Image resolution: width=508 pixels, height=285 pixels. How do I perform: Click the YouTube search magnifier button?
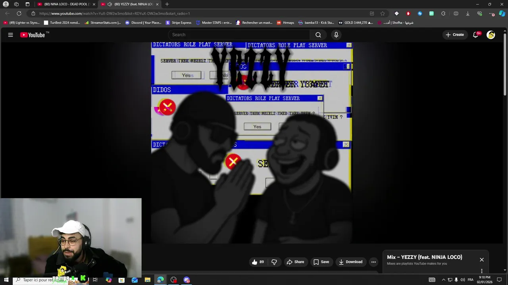(x=318, y=35)
